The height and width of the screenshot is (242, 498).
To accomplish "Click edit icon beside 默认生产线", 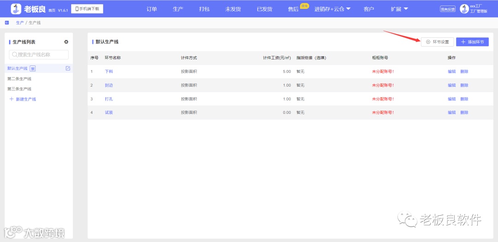I will pyautogui.click(x=68, y=68).
